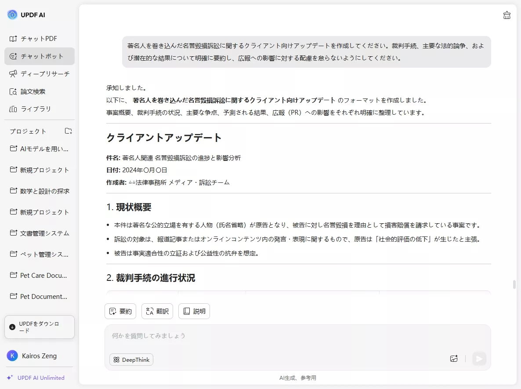Create a new project via the folder icon
The width and height of the screenshot is (521, 389).
[x=68, y=131]
